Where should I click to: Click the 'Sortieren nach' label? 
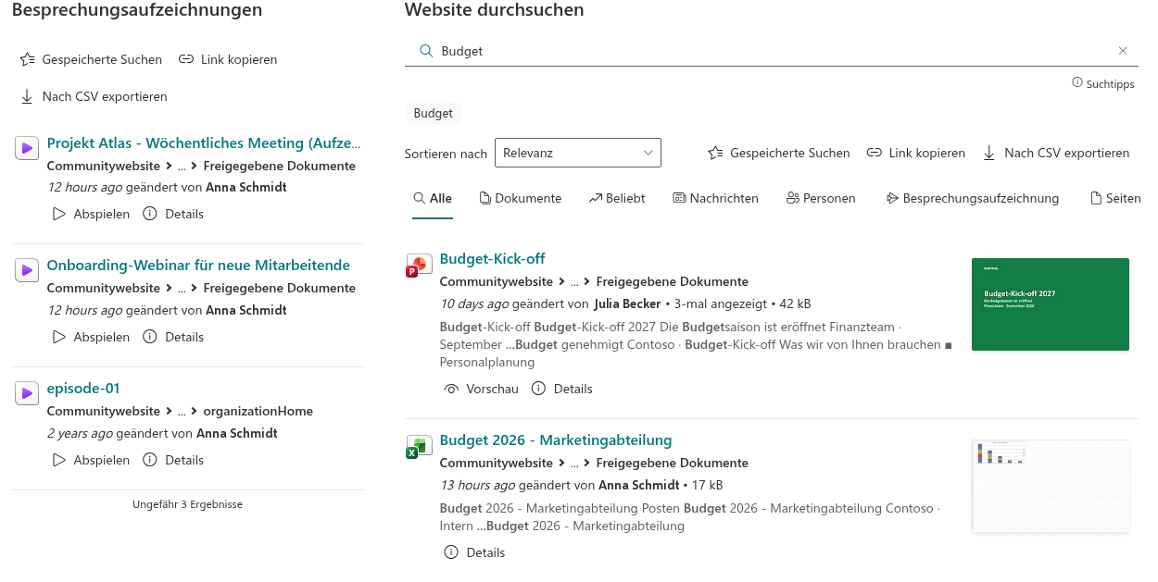446,154
